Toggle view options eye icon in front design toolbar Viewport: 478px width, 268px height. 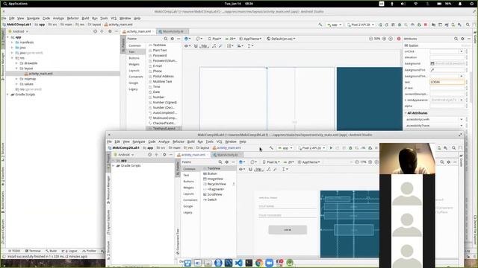tap(241, 169)
